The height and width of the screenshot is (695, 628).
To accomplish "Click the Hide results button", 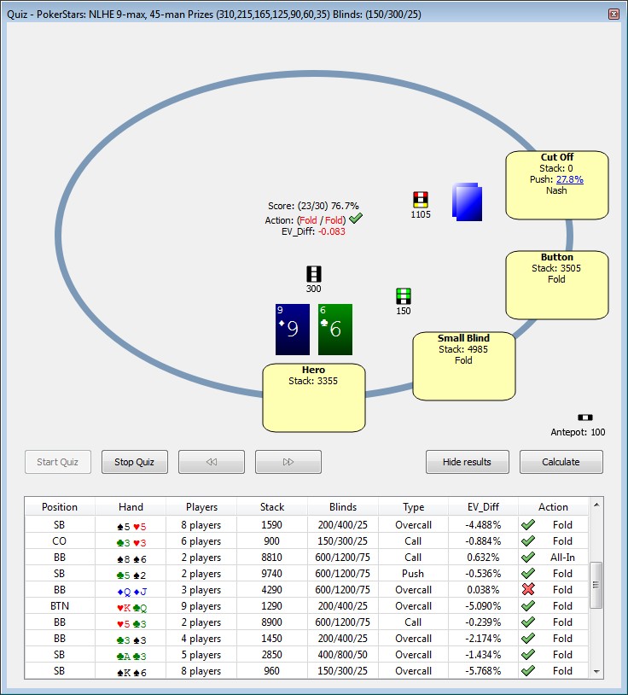I will click(468, 462).
